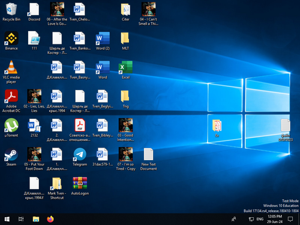Image resolution: width=300 pixels, height=225 pixels.
Task: Select Д.Клавелл крыс.1994 Word document
Action: click(57, 96)
